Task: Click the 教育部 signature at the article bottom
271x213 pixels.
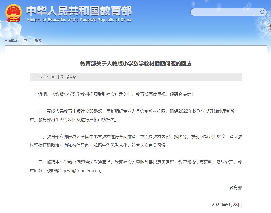Action: pos(235,188)
